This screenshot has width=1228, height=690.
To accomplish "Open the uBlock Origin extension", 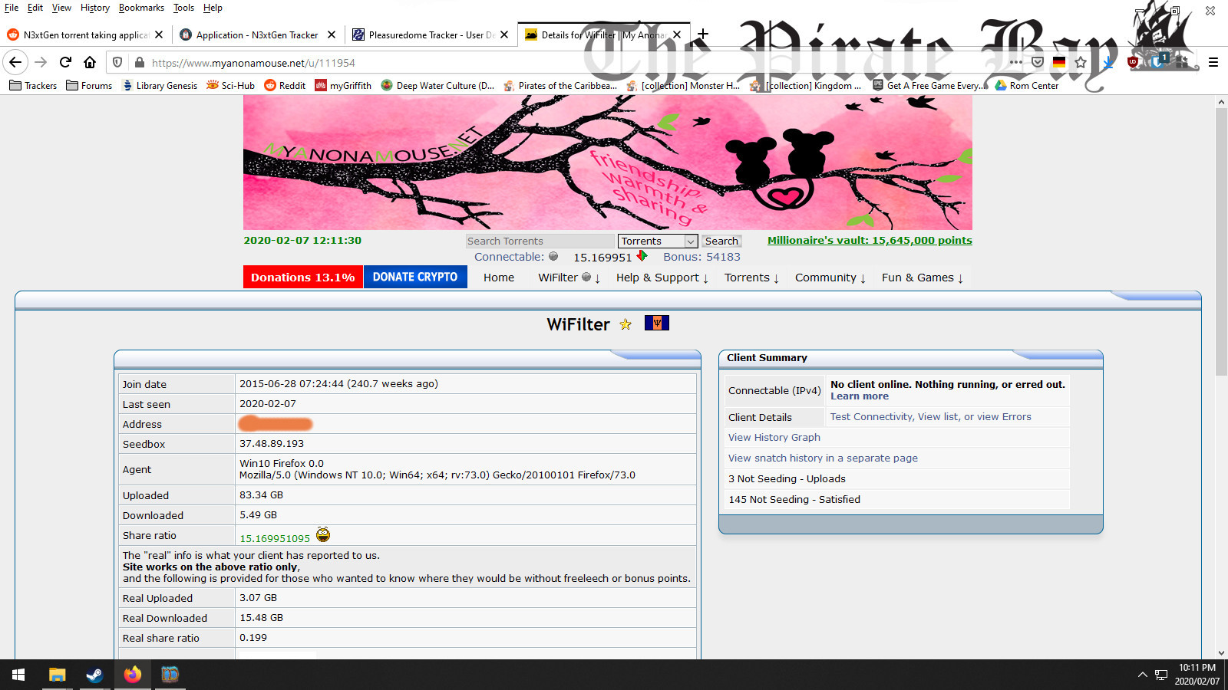I will 1133,62.
